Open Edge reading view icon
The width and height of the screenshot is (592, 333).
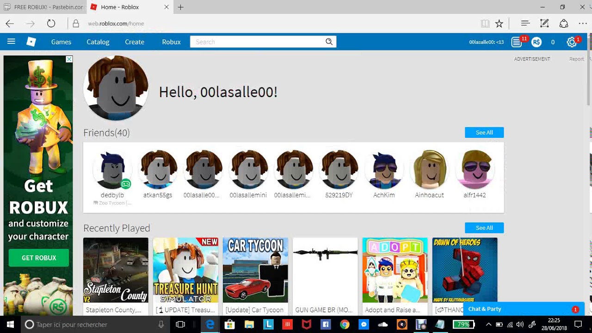[x=485, y=24]
